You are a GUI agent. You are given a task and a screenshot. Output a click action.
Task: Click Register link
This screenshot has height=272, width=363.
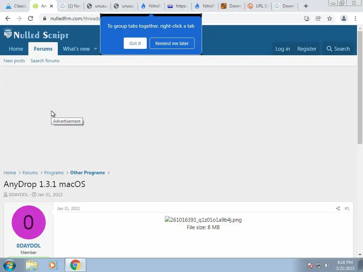click(x=307, y=49)
